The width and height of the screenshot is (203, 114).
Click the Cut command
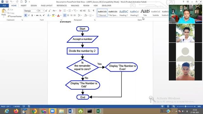[x=10, y=9]
